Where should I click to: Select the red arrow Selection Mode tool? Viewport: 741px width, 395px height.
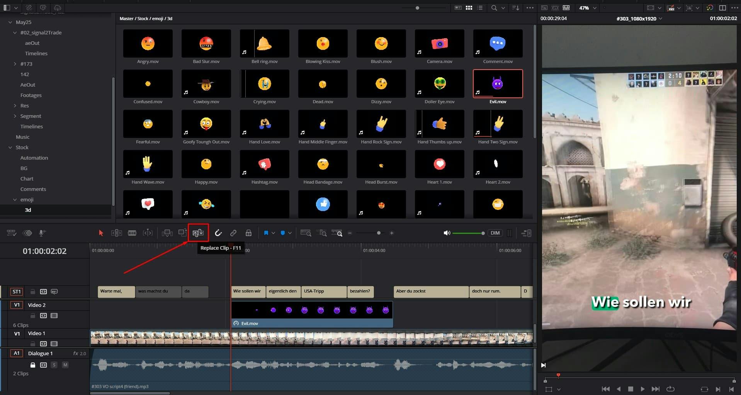[x=101, y=233]
